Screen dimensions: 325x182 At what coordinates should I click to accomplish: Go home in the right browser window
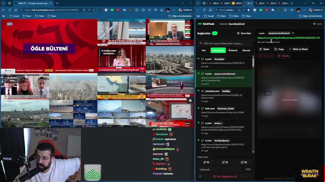coord(210,10)
